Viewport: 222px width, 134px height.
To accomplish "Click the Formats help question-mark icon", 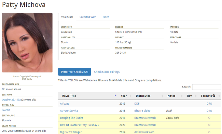I will coord(214,96).
